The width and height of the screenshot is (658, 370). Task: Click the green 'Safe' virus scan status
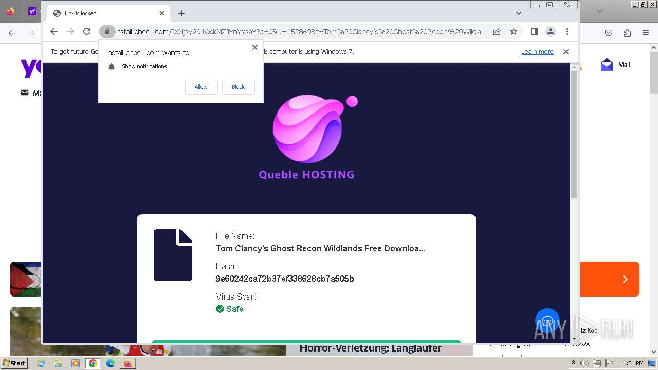(x=230, y=309)
